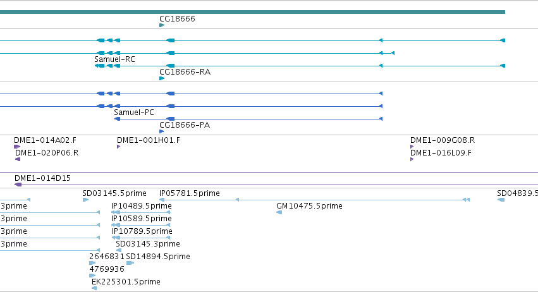The width and height of the screenshot is (538, 292).
Task: Click the 4769936 arrow glyph
Action: 92,276
